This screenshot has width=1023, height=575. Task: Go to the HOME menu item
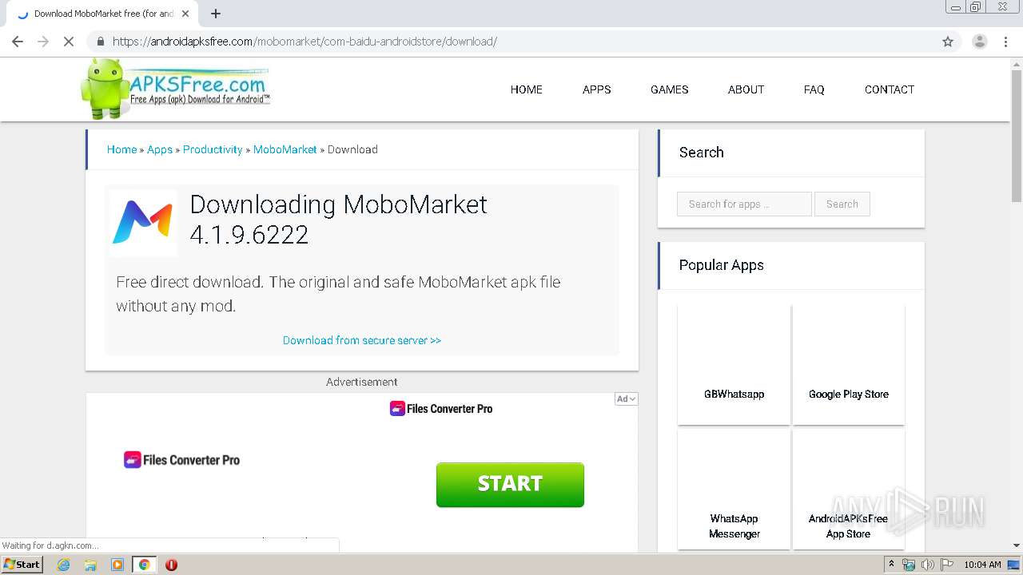[x=527, y=89]
